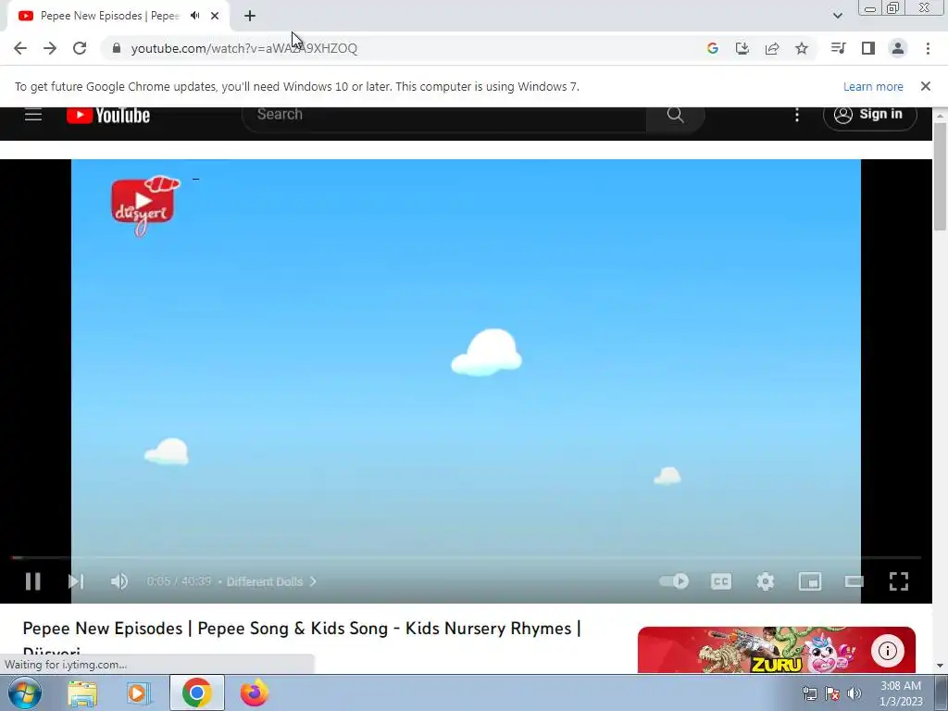Screen dimensions: 948x711
Task: Open the Different Dolls chapter list
Action: [271, 581]
